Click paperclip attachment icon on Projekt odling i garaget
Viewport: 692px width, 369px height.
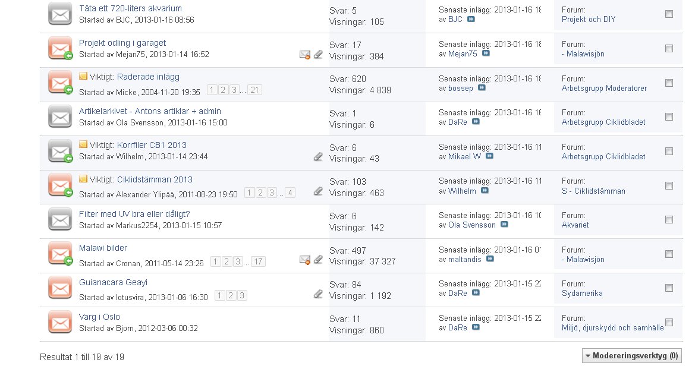click(x=317, y=55)
